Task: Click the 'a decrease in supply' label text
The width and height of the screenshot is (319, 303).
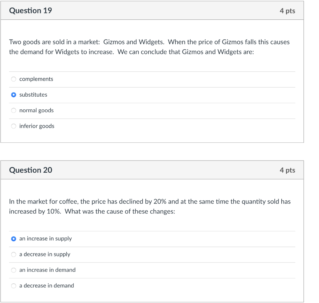Action: coord(45,254)
